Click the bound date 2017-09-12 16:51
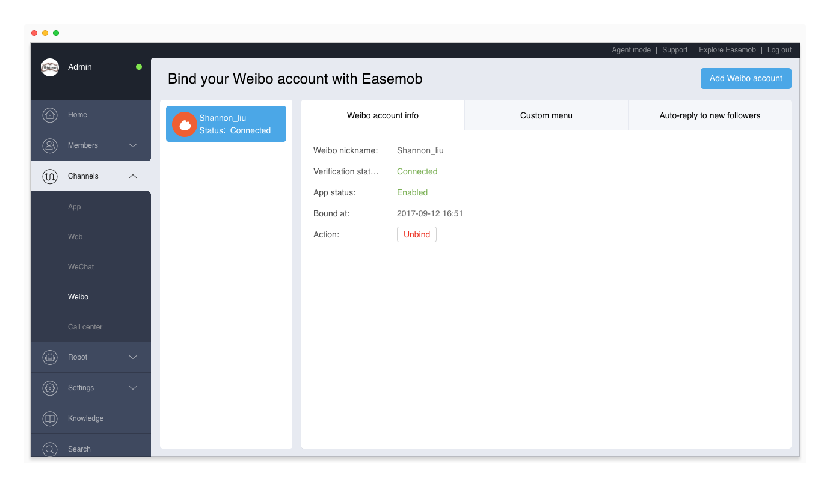 430,213
